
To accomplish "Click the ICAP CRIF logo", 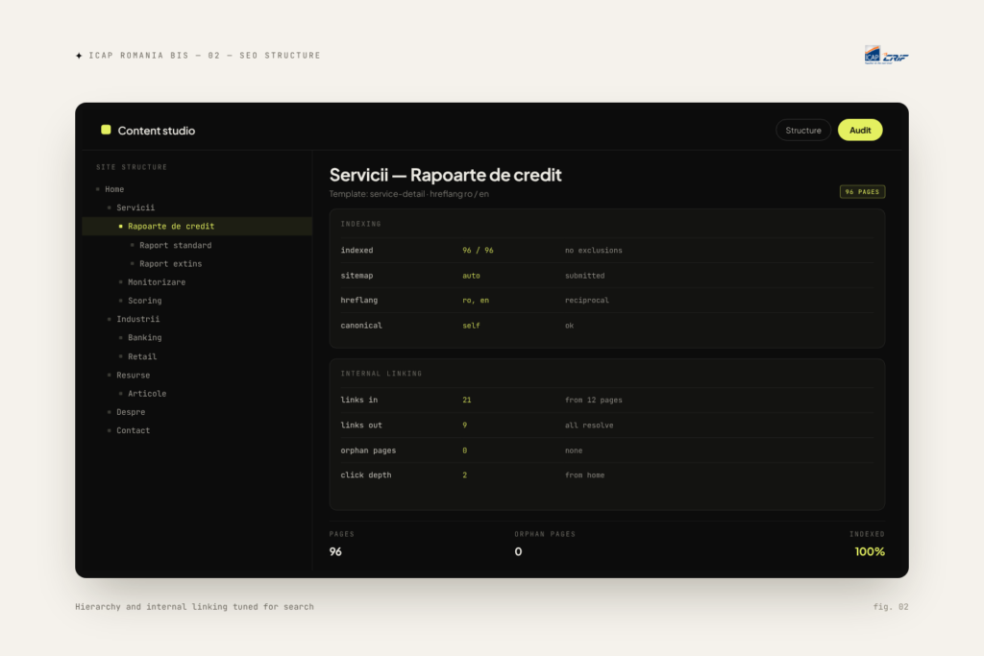I will [886, 55].
